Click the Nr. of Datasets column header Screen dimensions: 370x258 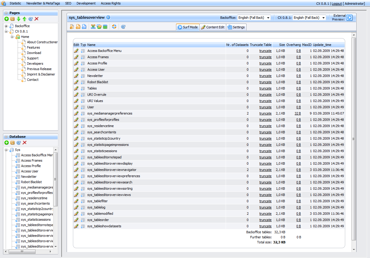pyautogui.click(x=237, y=45)
